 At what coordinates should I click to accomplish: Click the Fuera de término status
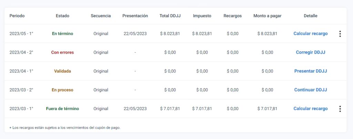coord(62,109)
